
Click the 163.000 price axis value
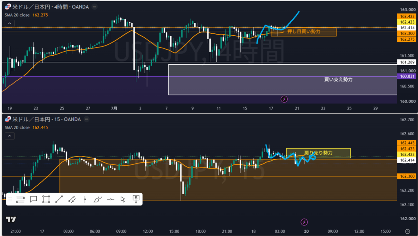click(x=407, y=10)
